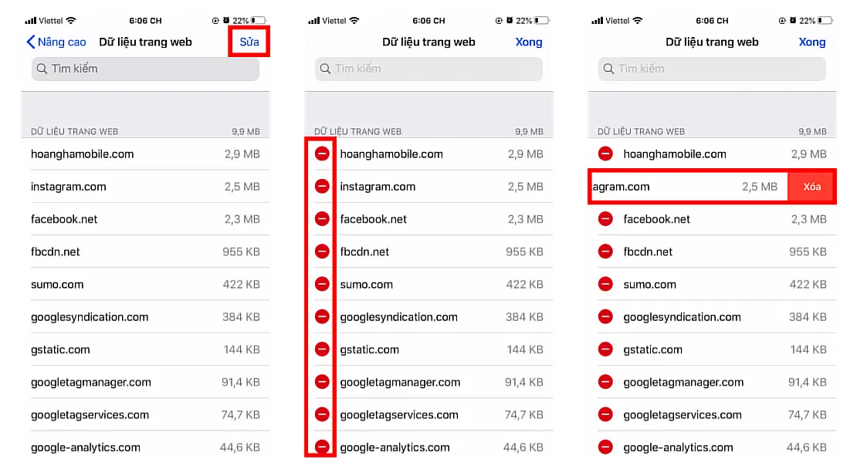Tap Xong in the middle panel
The image size is (857, 476).
(x=529, y=42)
